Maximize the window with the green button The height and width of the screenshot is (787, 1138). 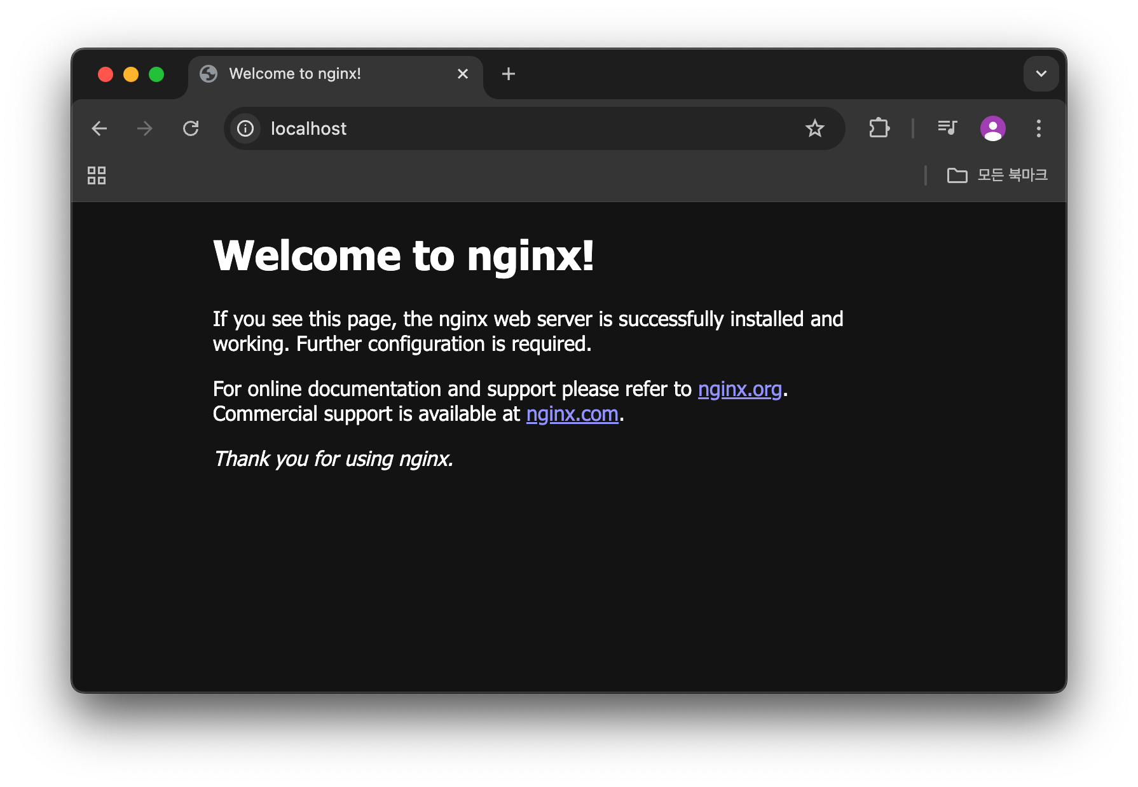coord(156,74)
